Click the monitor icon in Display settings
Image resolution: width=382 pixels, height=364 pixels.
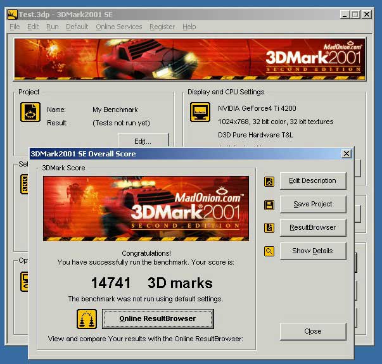200,112
